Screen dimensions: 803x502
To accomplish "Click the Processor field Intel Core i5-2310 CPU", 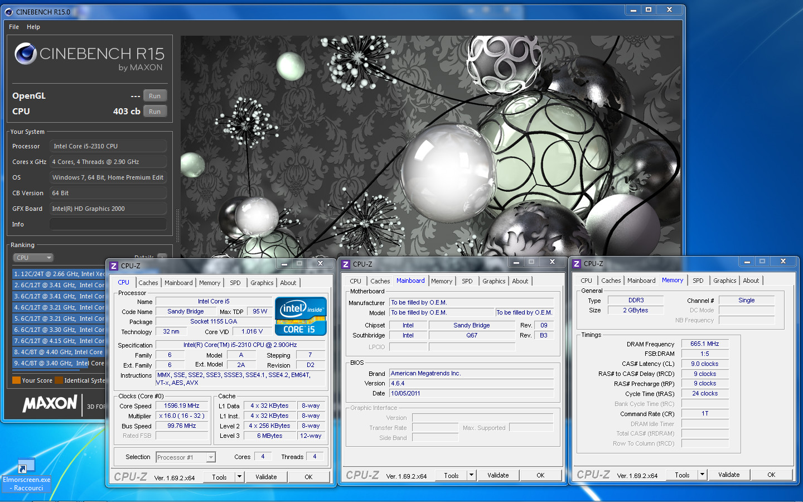I will tap(108, 146).
